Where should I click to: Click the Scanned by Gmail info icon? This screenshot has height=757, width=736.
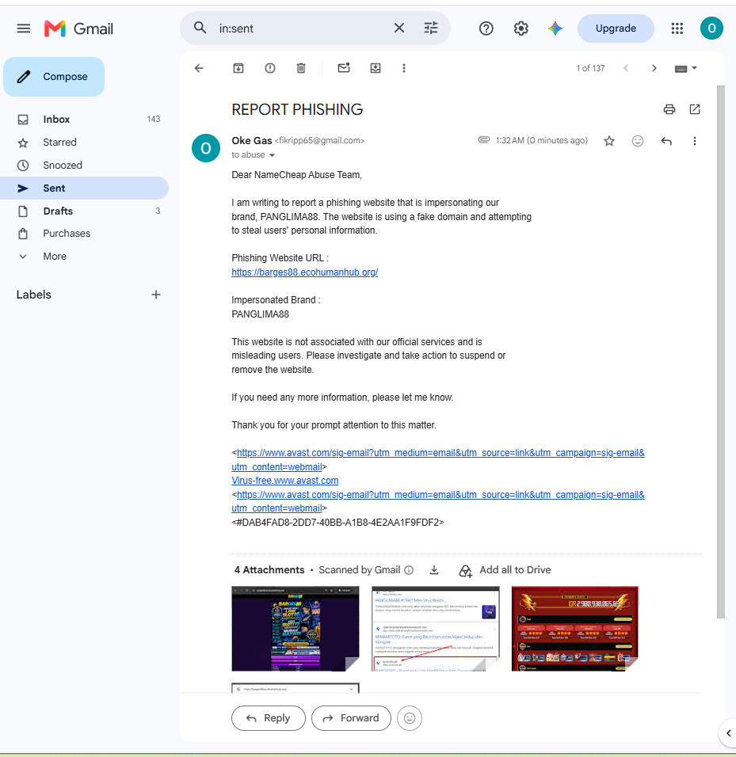click(x=409, y=570)
